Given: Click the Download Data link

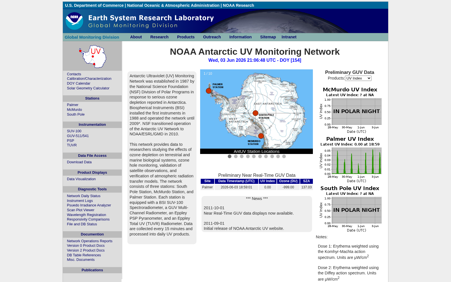Looking at the screenshot, I should (x=79, y=162).
